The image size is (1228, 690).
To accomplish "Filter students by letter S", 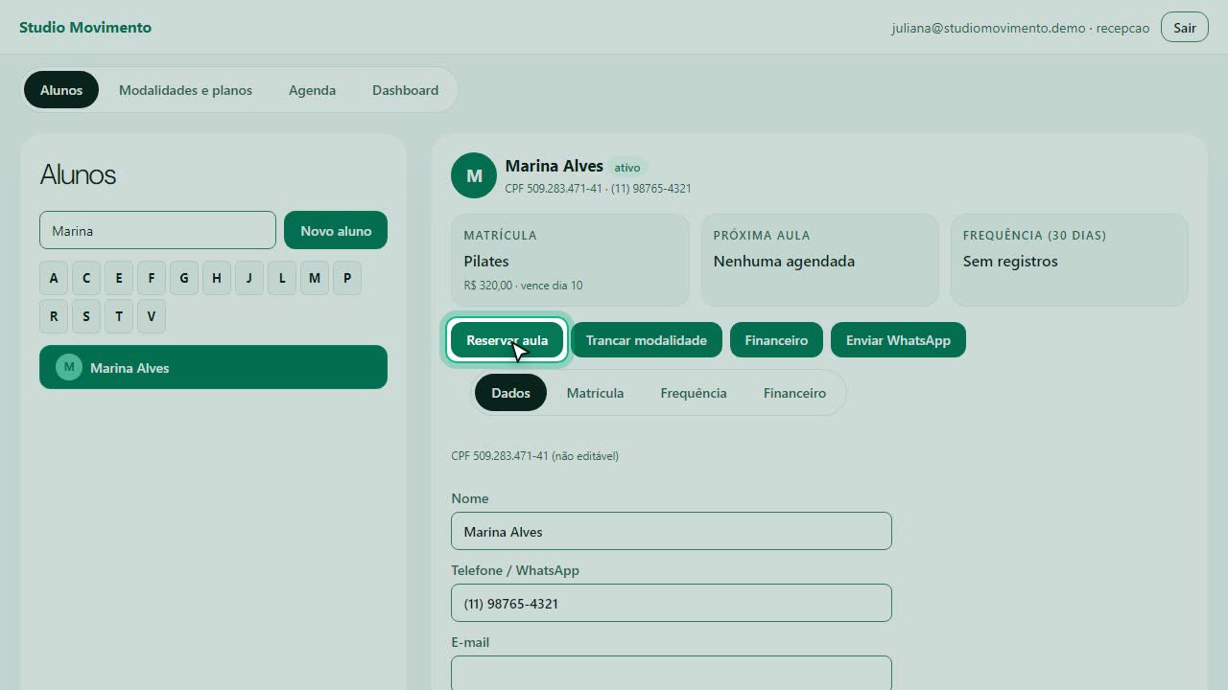I will (x=86, y=316).
